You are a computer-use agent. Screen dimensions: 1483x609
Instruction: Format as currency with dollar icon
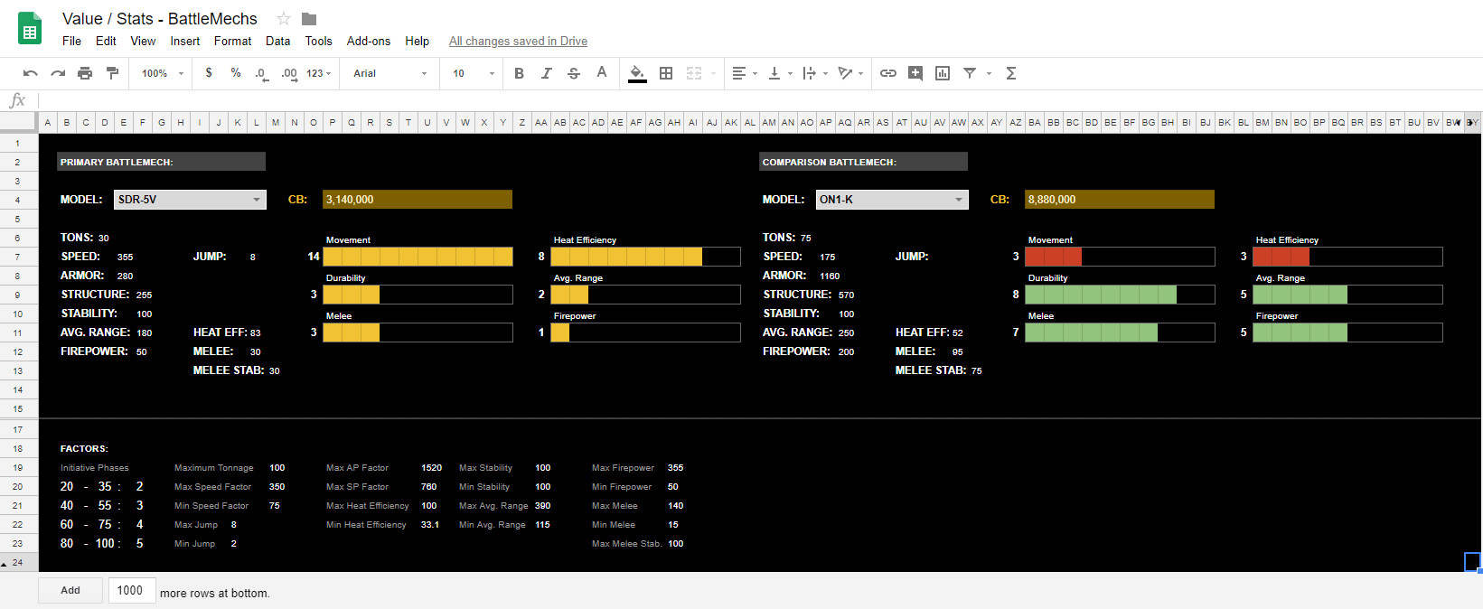[x=209, y=73]
